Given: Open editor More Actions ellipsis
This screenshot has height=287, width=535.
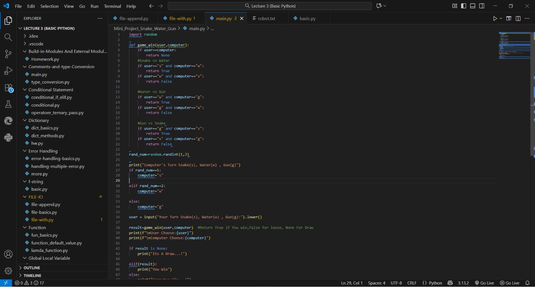Looking at the screenshot, I should point(528,19).
